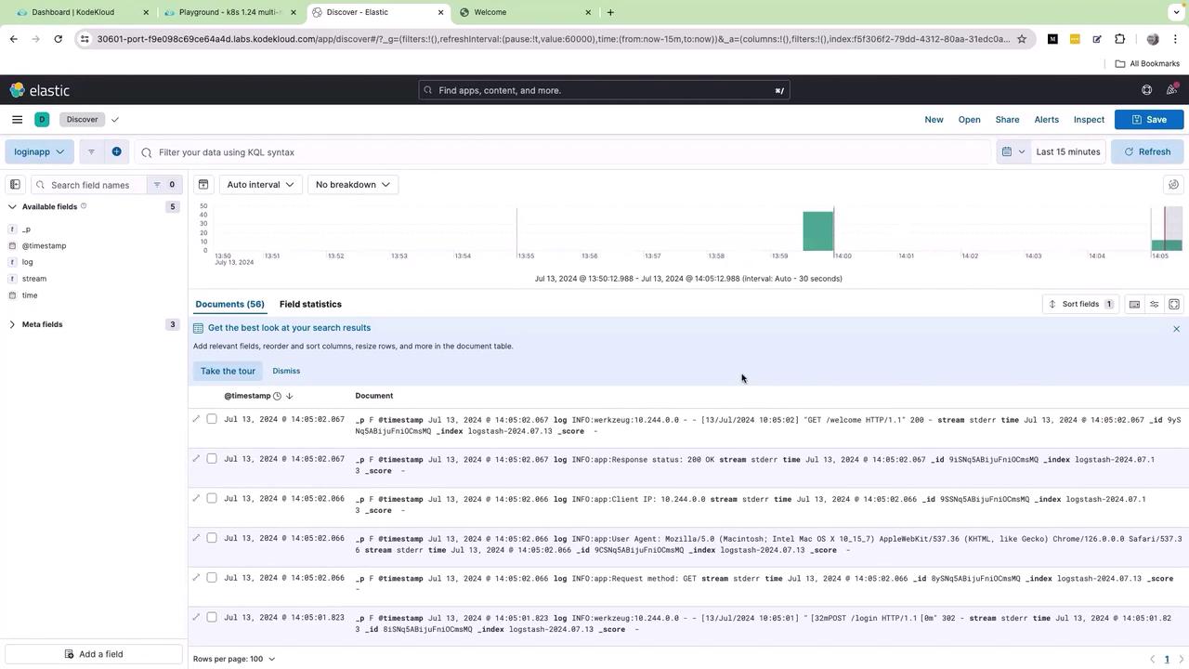Expand the User Agent log row
1189x669 pixels.
pos(196,538)
